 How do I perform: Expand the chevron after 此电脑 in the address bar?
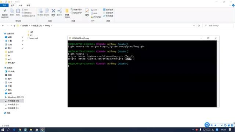coord(29,26)
